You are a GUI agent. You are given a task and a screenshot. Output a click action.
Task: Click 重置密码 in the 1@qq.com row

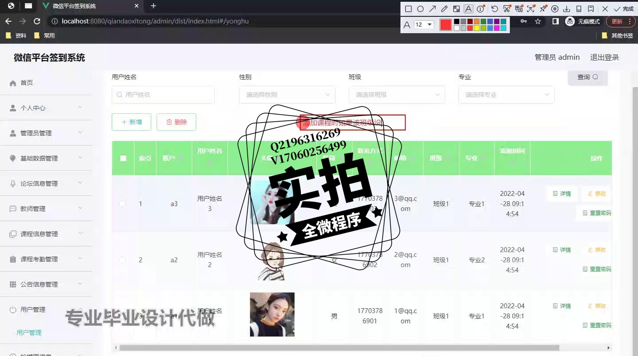pyautogui.click(x=597, y=325)
